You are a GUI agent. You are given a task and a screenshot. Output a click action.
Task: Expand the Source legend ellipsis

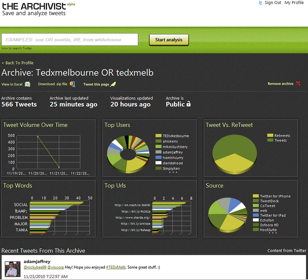273,233
